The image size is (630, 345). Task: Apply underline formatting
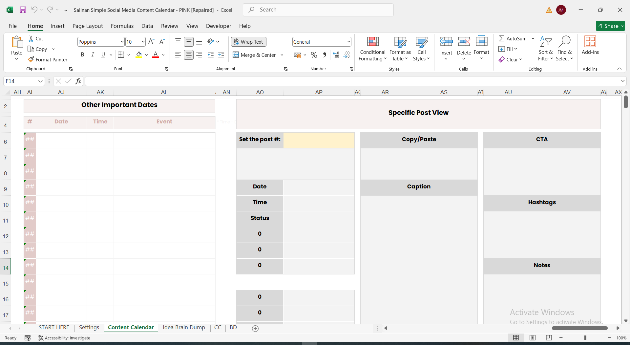click(x=103, y=55)
